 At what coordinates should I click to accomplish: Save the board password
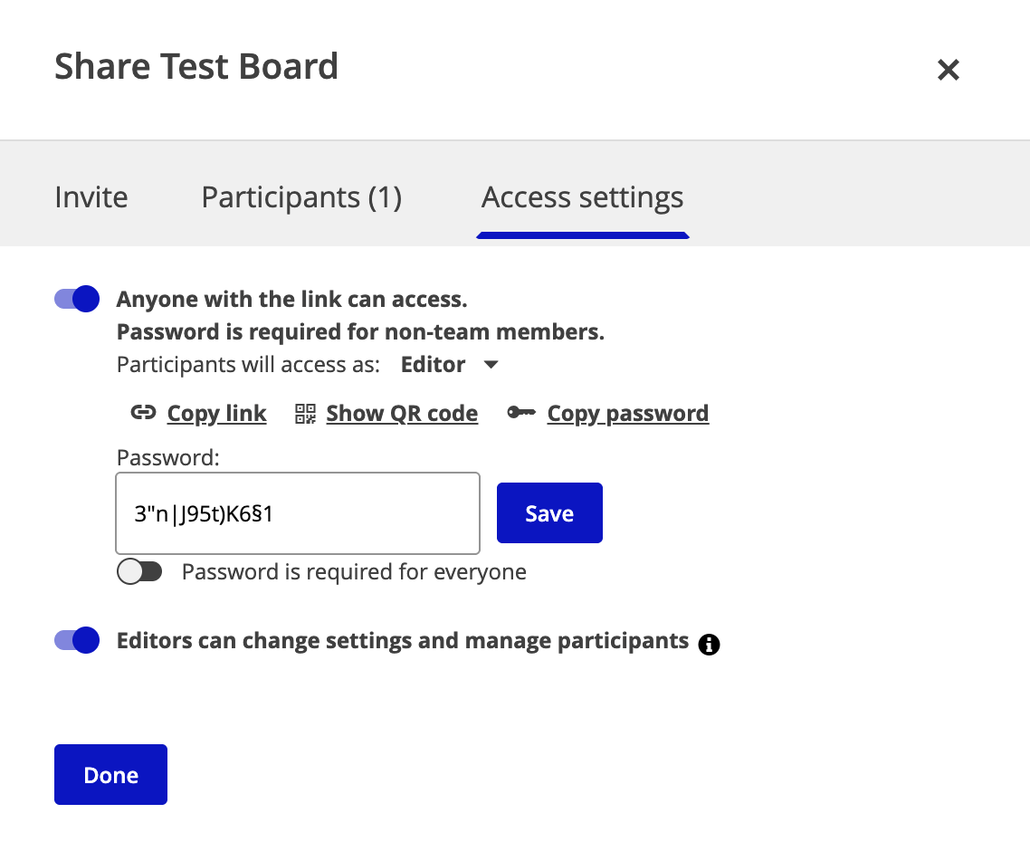(x=549, y=513)
